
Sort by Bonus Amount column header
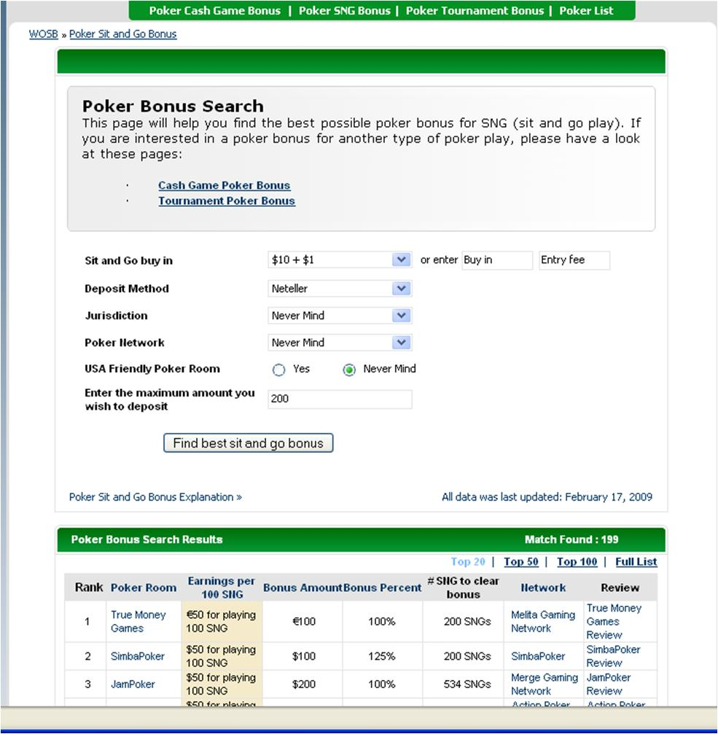click(303, 588)
